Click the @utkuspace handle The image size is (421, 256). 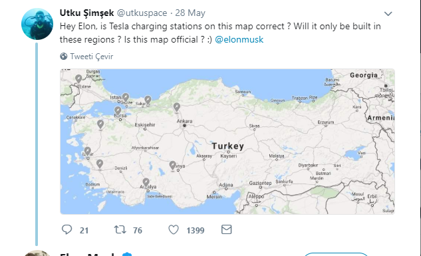[x=142, y=13]
